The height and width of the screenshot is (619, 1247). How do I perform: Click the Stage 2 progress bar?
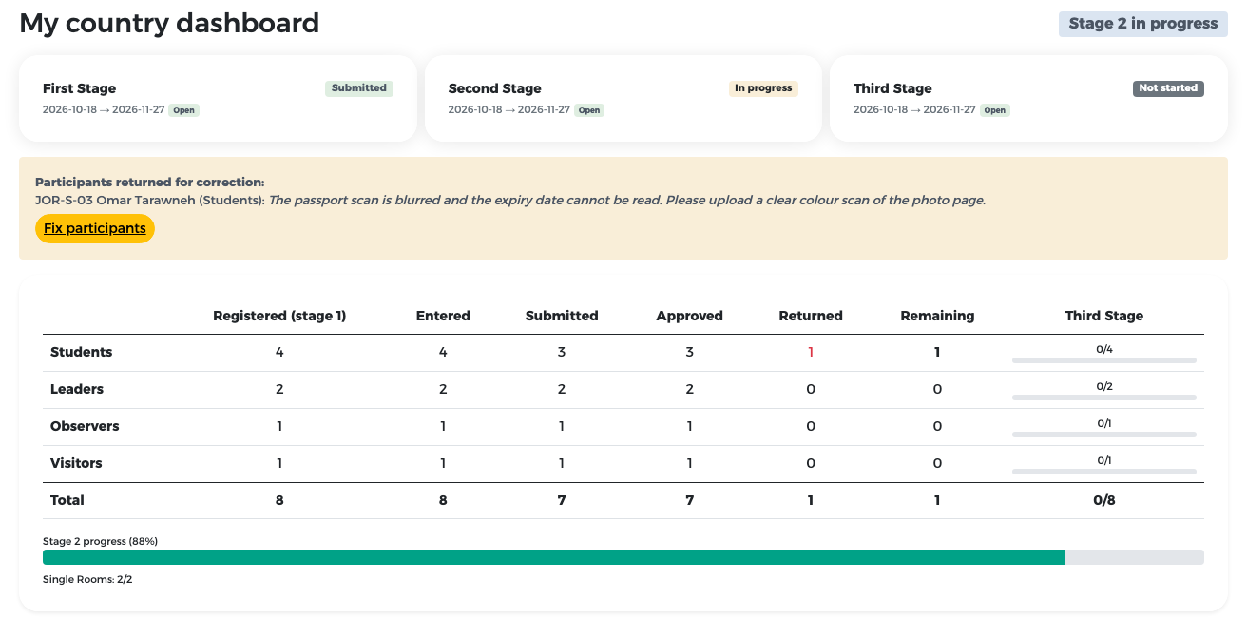(623, 557)
